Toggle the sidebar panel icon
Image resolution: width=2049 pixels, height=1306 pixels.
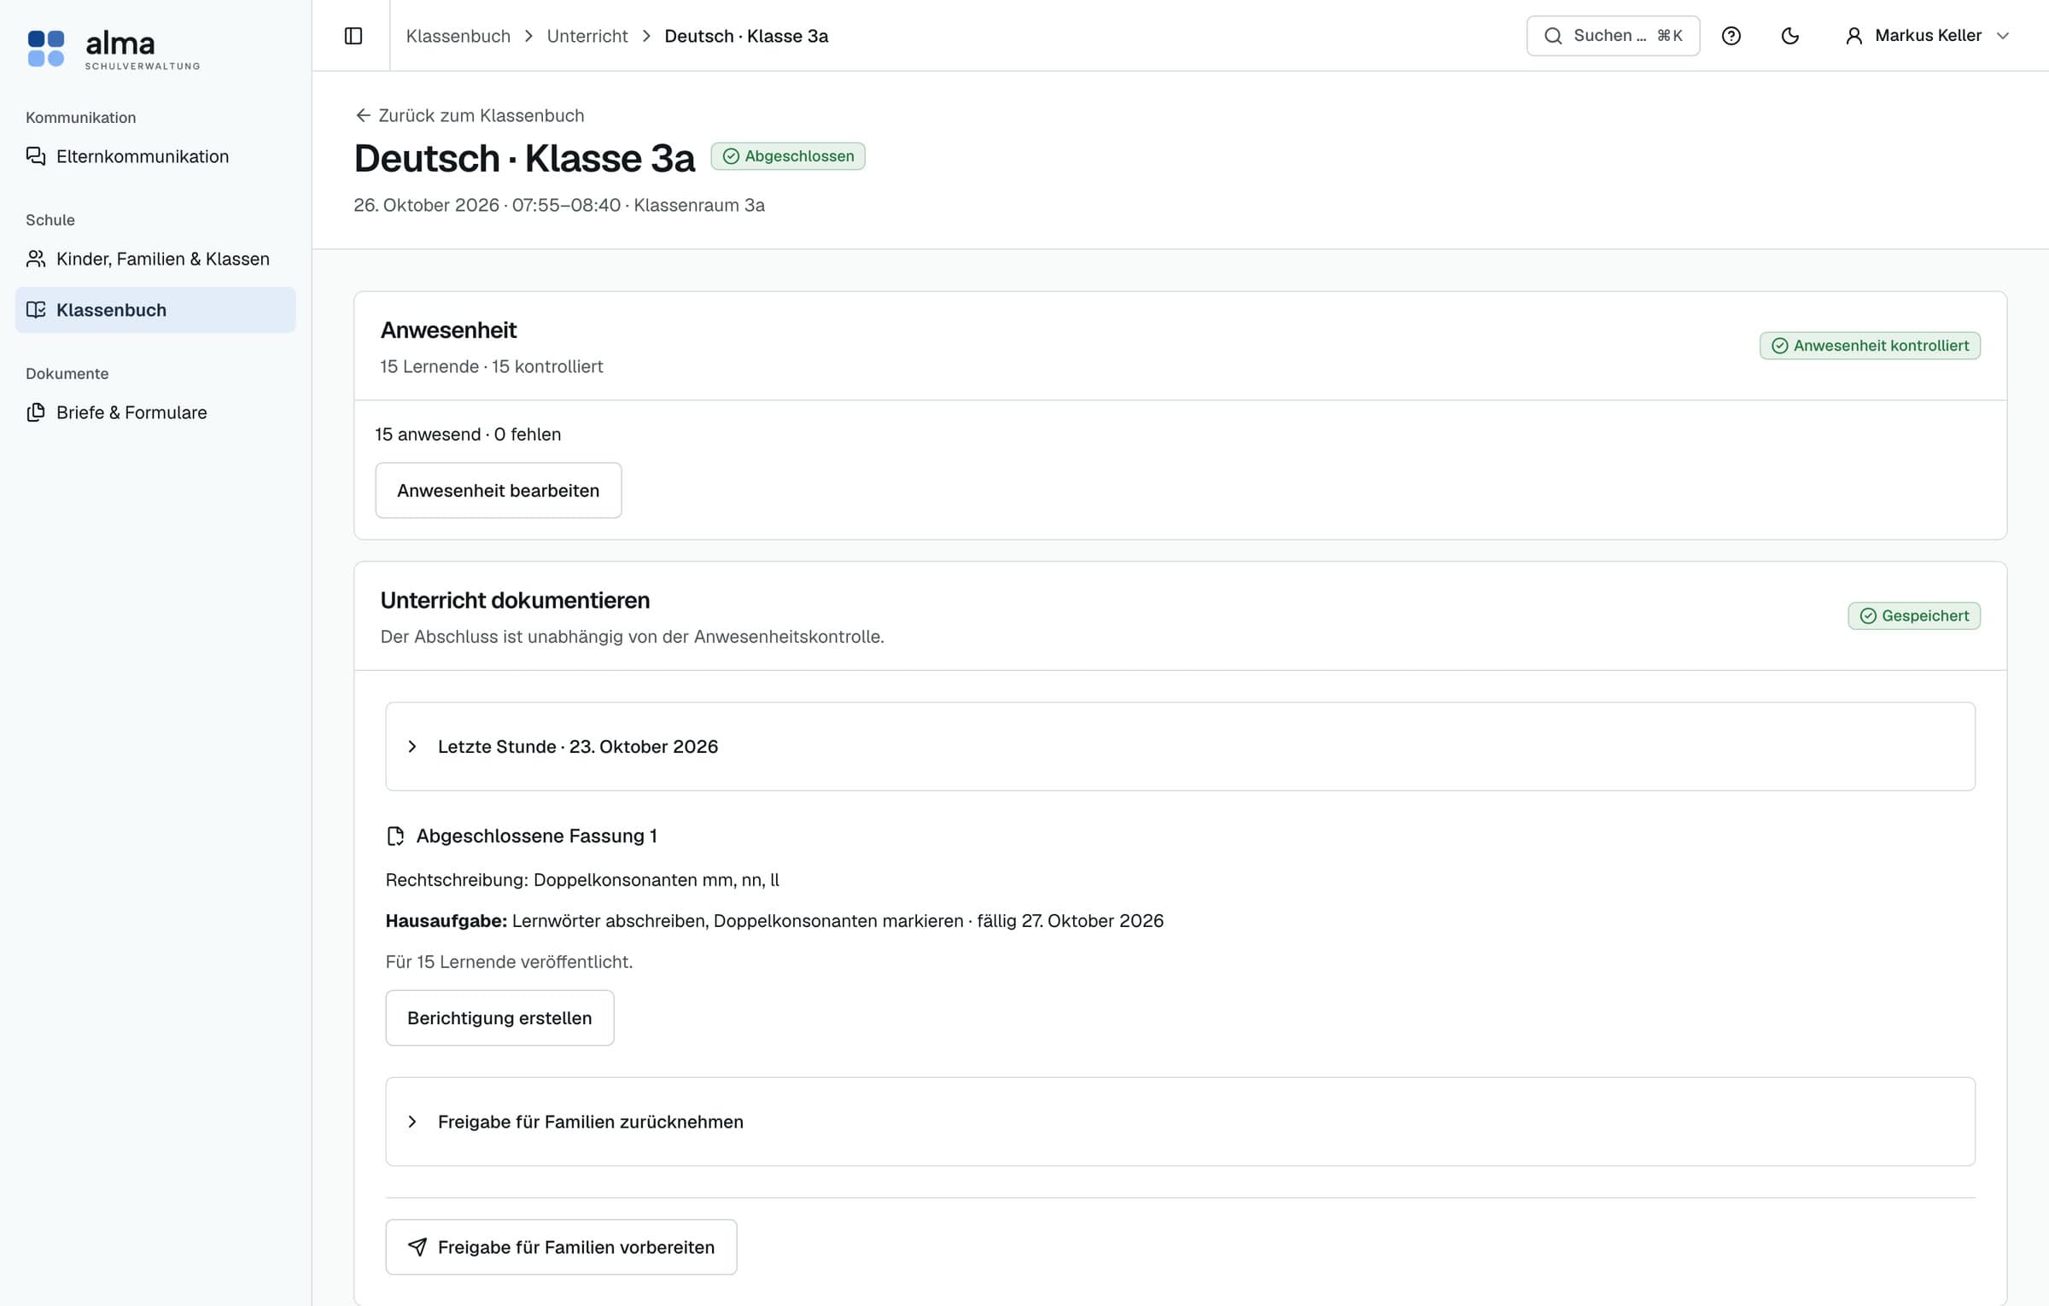coord(353,36)
